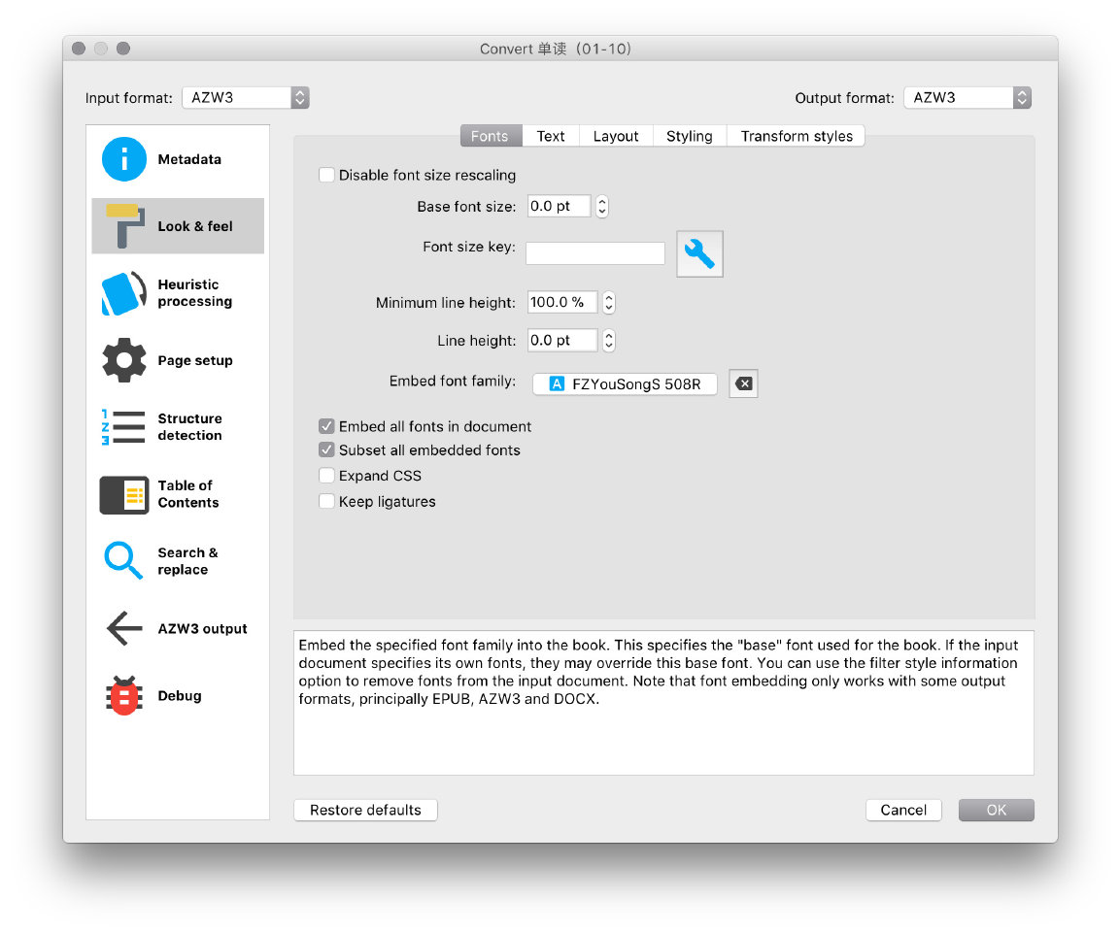The width and height of the screenshot is (1120, 932).
Task: Click the Restore defaults button
Action: pos(365,810)
